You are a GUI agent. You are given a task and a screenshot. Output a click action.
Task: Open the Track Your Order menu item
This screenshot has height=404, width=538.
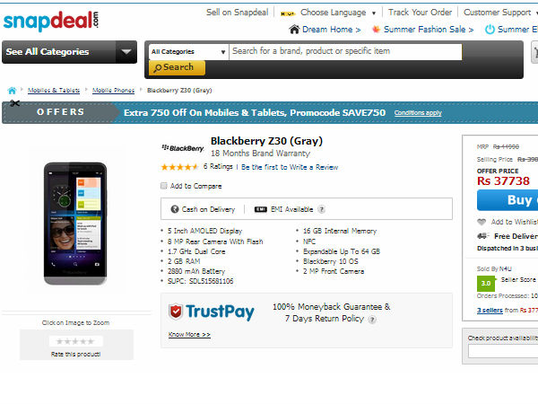(420, 13)
